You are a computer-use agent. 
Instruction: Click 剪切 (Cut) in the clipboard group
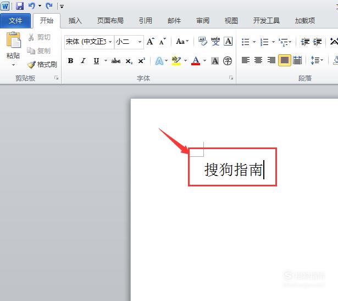click(x=39, y=37)
